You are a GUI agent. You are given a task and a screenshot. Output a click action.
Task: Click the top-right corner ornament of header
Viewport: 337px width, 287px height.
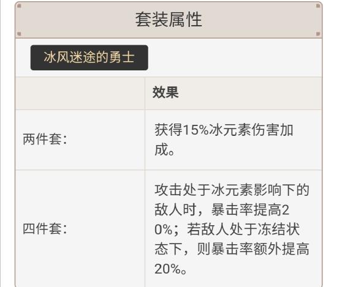318,6
